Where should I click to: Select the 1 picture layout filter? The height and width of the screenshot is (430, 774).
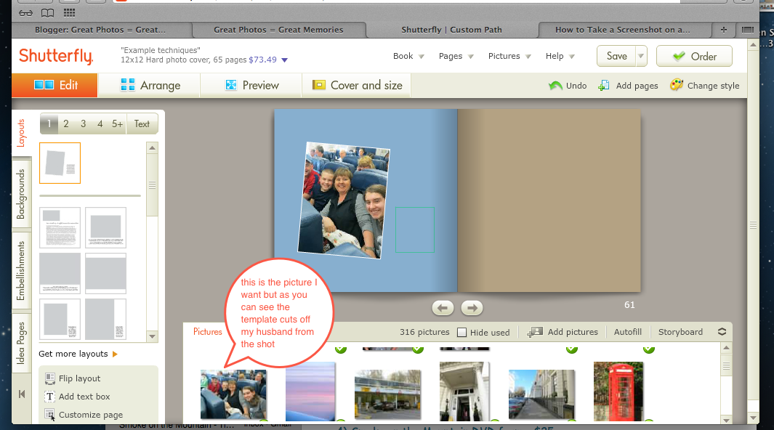point(49,123)
